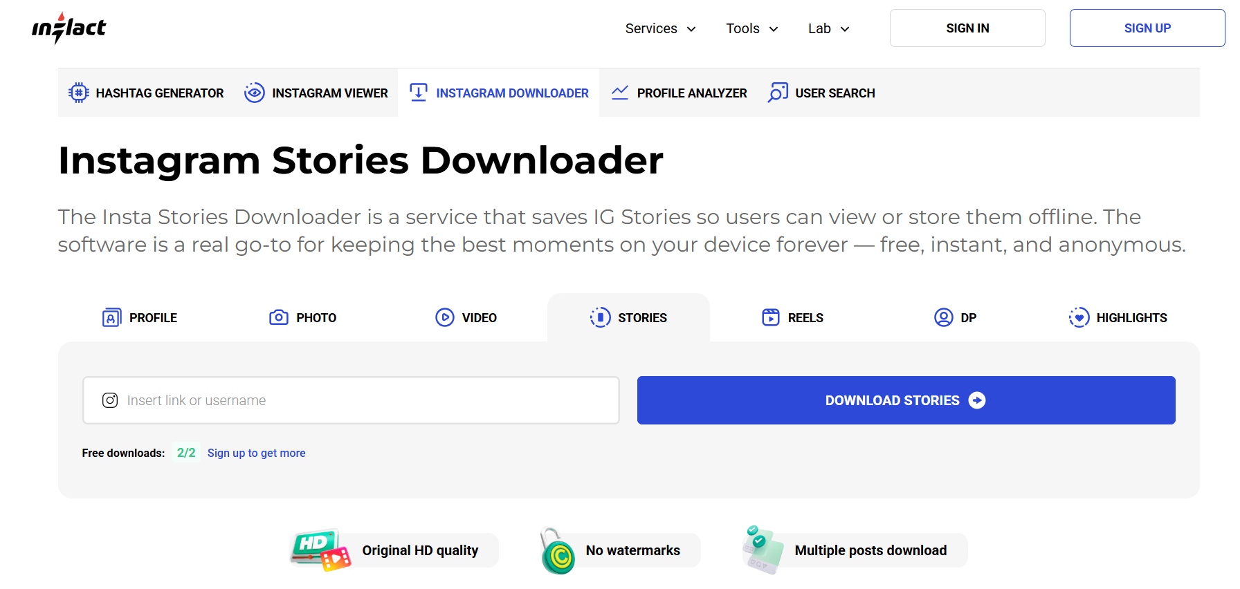Switch to the HIGHLIGHTS downloader tab
The width and height of the screenshot is (1240, 589).
click(x=1118, y=317)
